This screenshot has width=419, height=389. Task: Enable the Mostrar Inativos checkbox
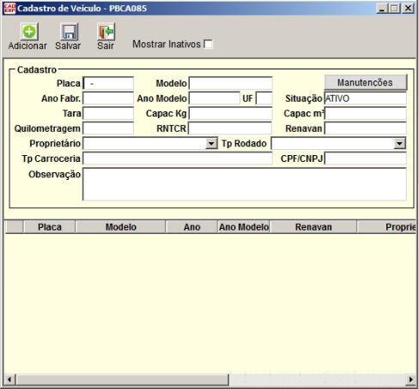coord(208,45)
